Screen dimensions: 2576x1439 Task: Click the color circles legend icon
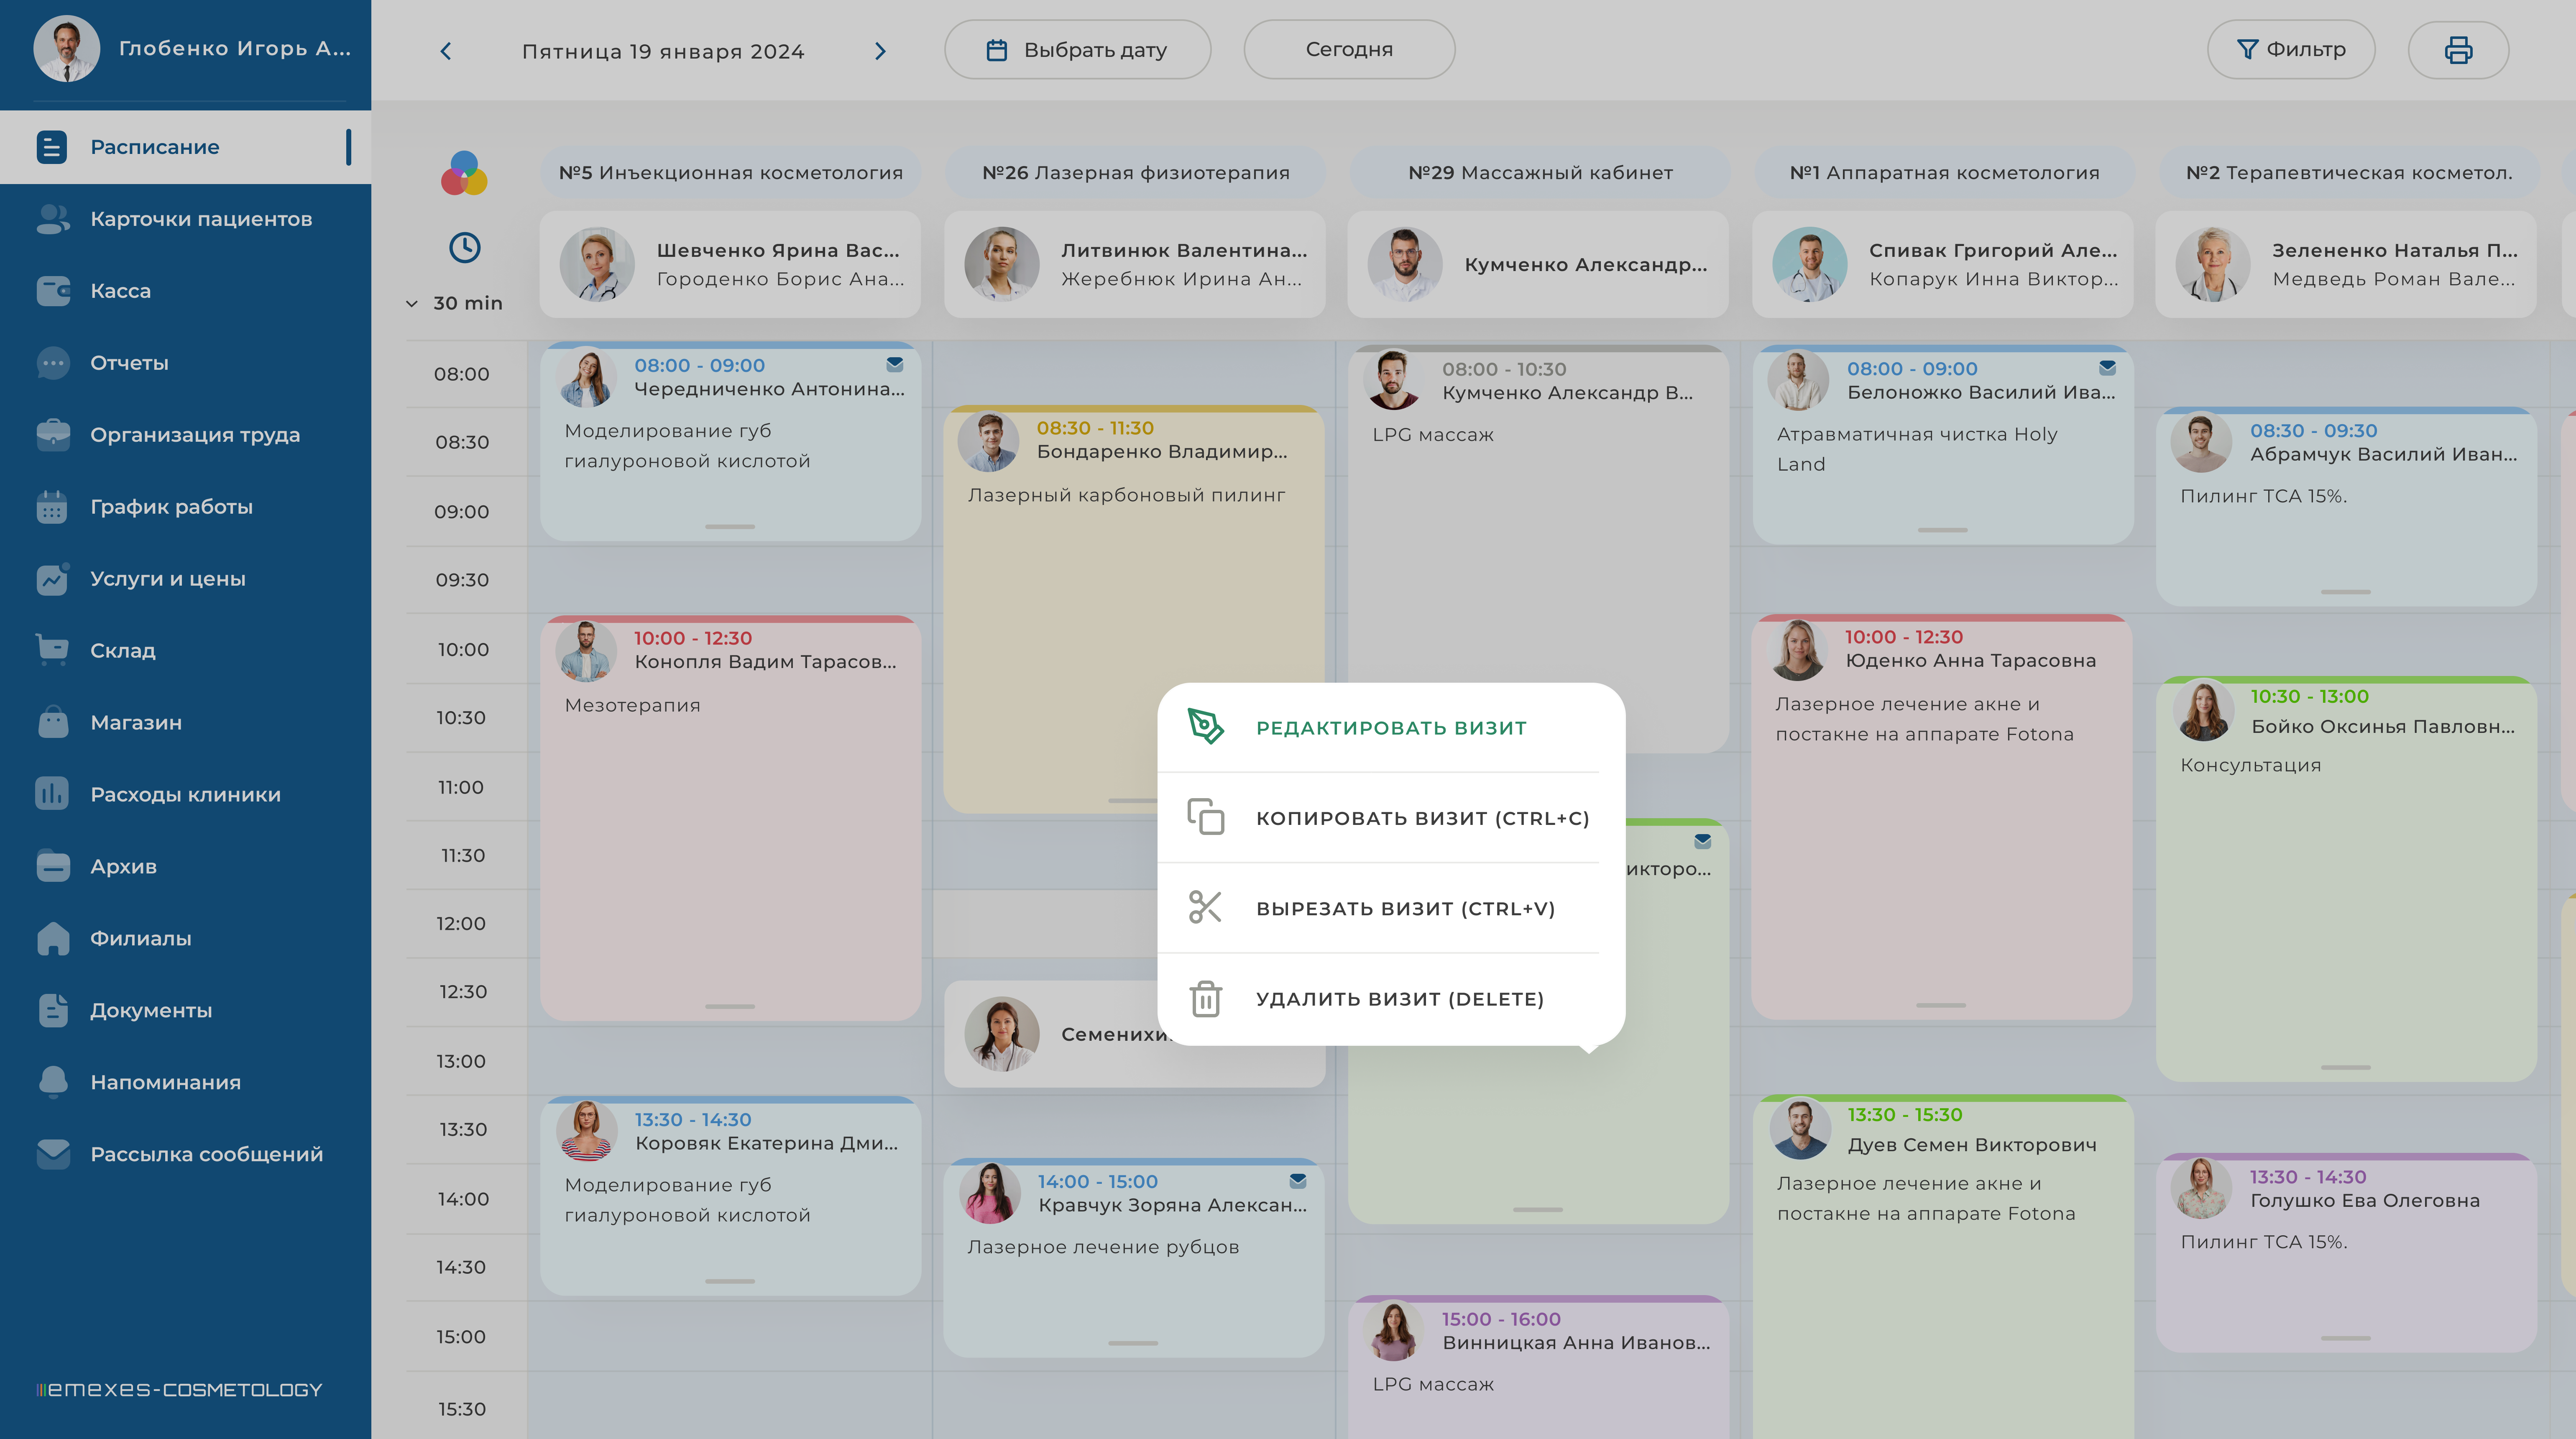[x=464, y=173]
